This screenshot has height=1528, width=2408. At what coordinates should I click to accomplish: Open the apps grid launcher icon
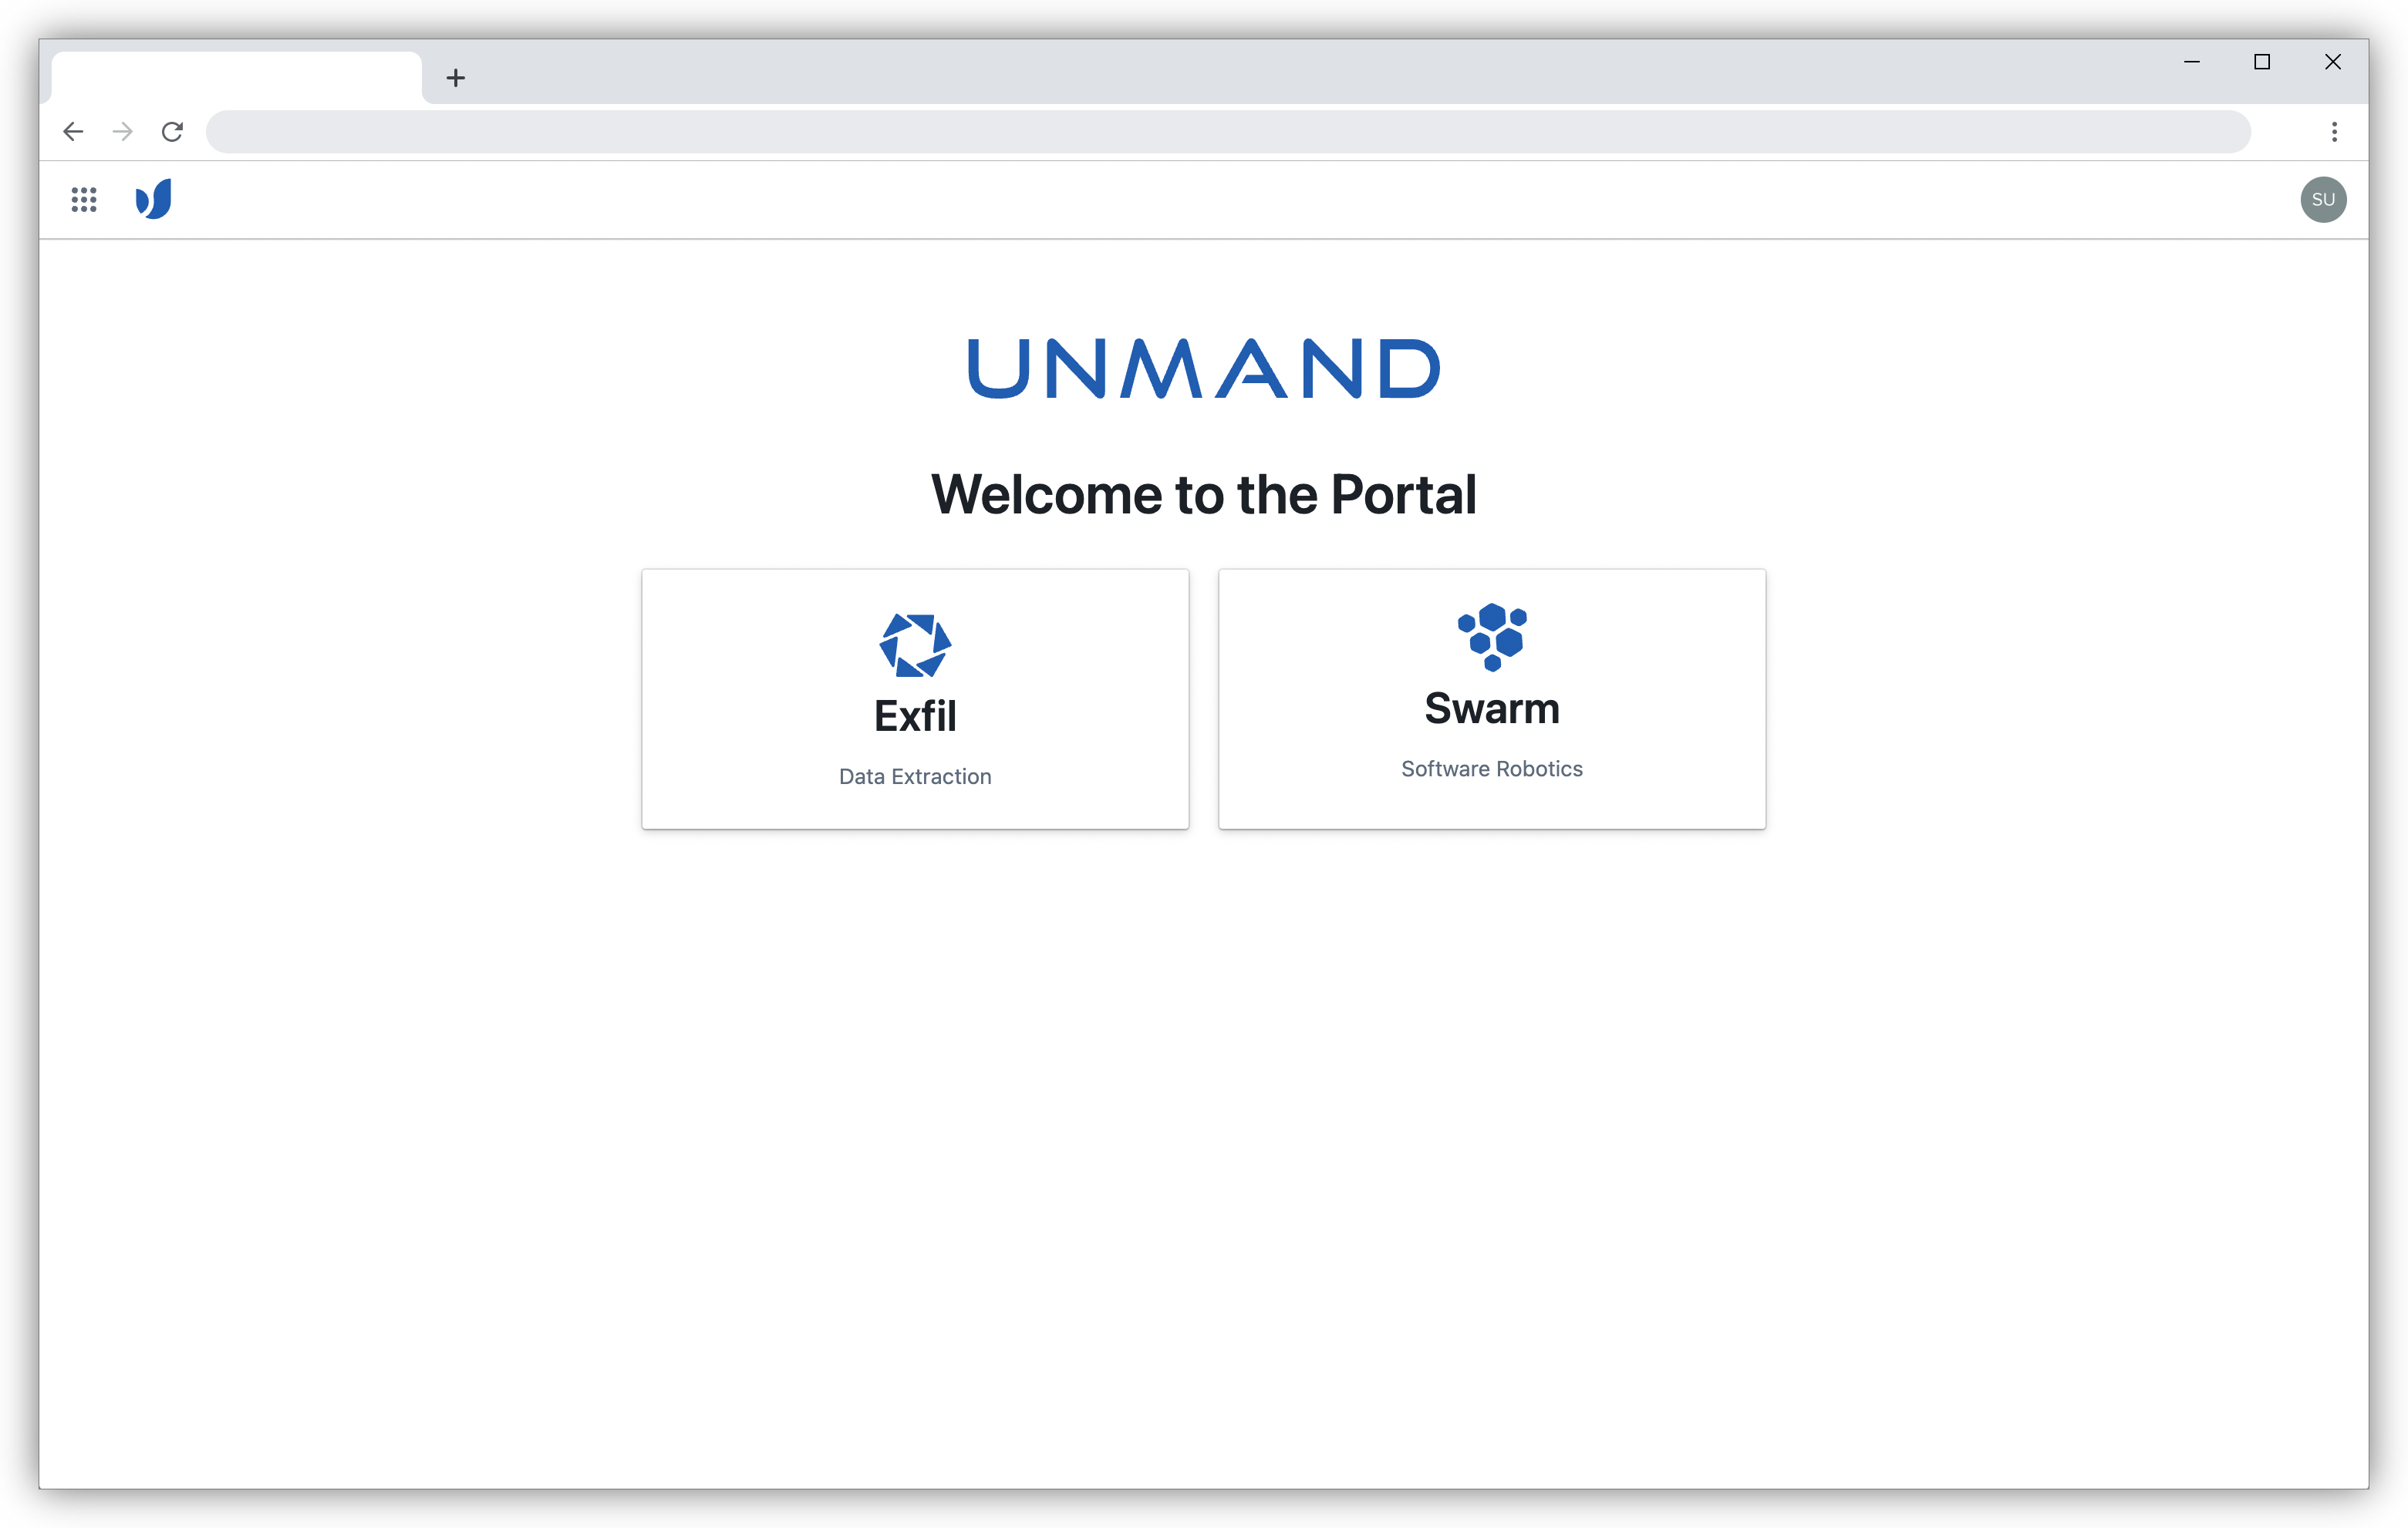[x=84, y=199]
